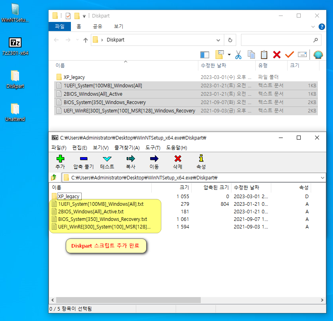
Task: Click the 7-Zip Extract (압축 풀기) button
Action: tap(84, 162)
